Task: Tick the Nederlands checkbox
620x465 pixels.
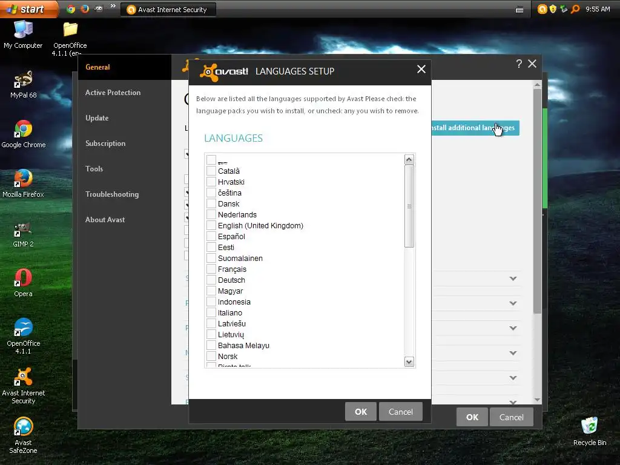Action: [x=211, y=214]
